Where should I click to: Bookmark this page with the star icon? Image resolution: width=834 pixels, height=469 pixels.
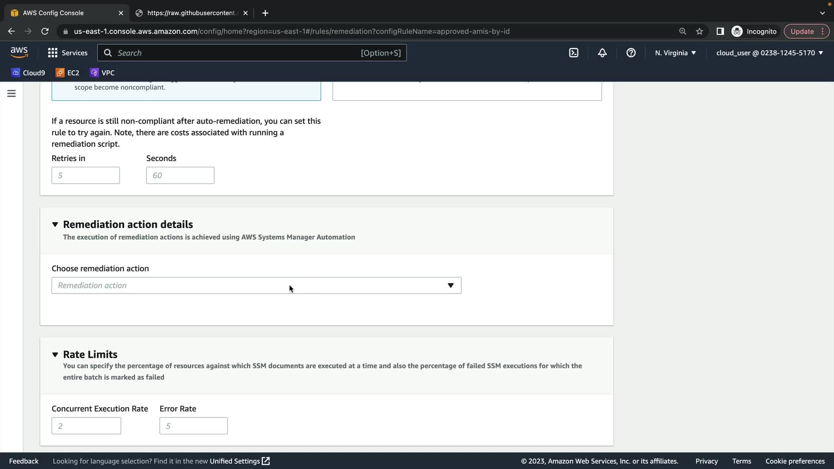tap(699, 31)
